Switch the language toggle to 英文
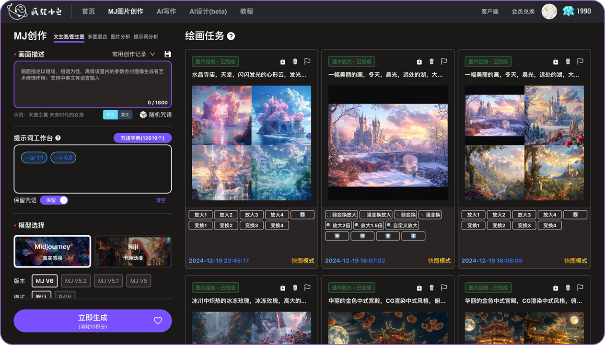 coord(125,115)
